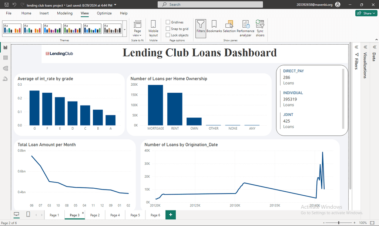This screenshot has height=226, width=379.
Task: Click the LendingClub logo image
Action: [x=59, y=54]
